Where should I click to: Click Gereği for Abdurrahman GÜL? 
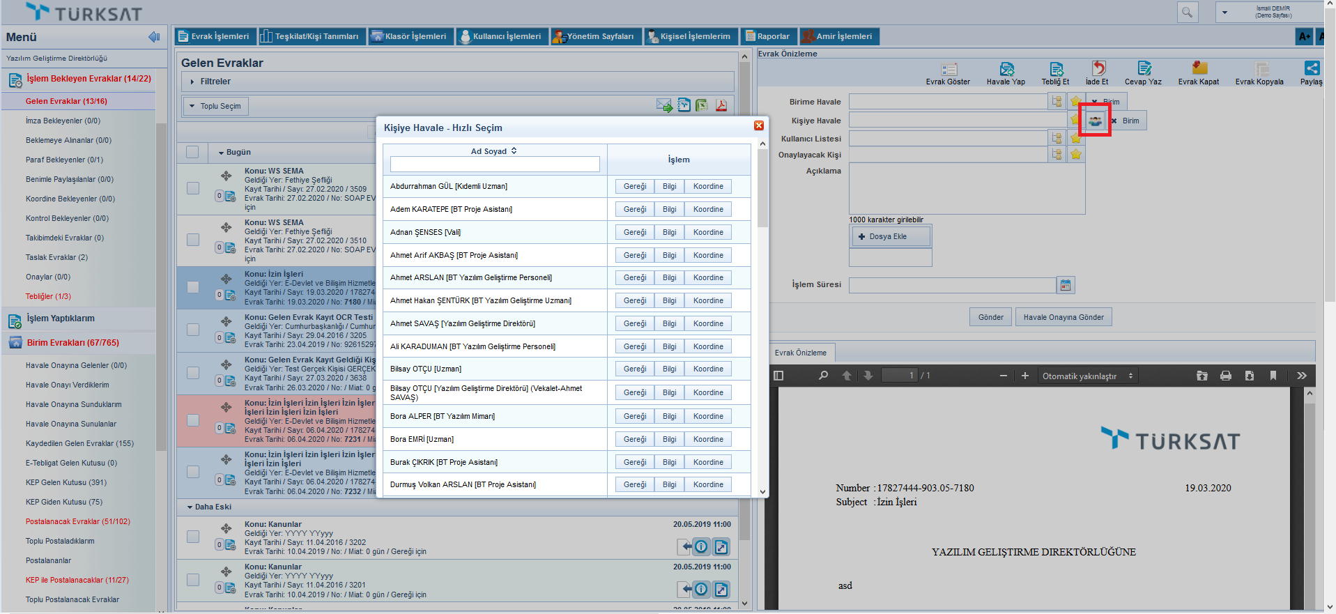pyautogui.click(x=634, y=186)
